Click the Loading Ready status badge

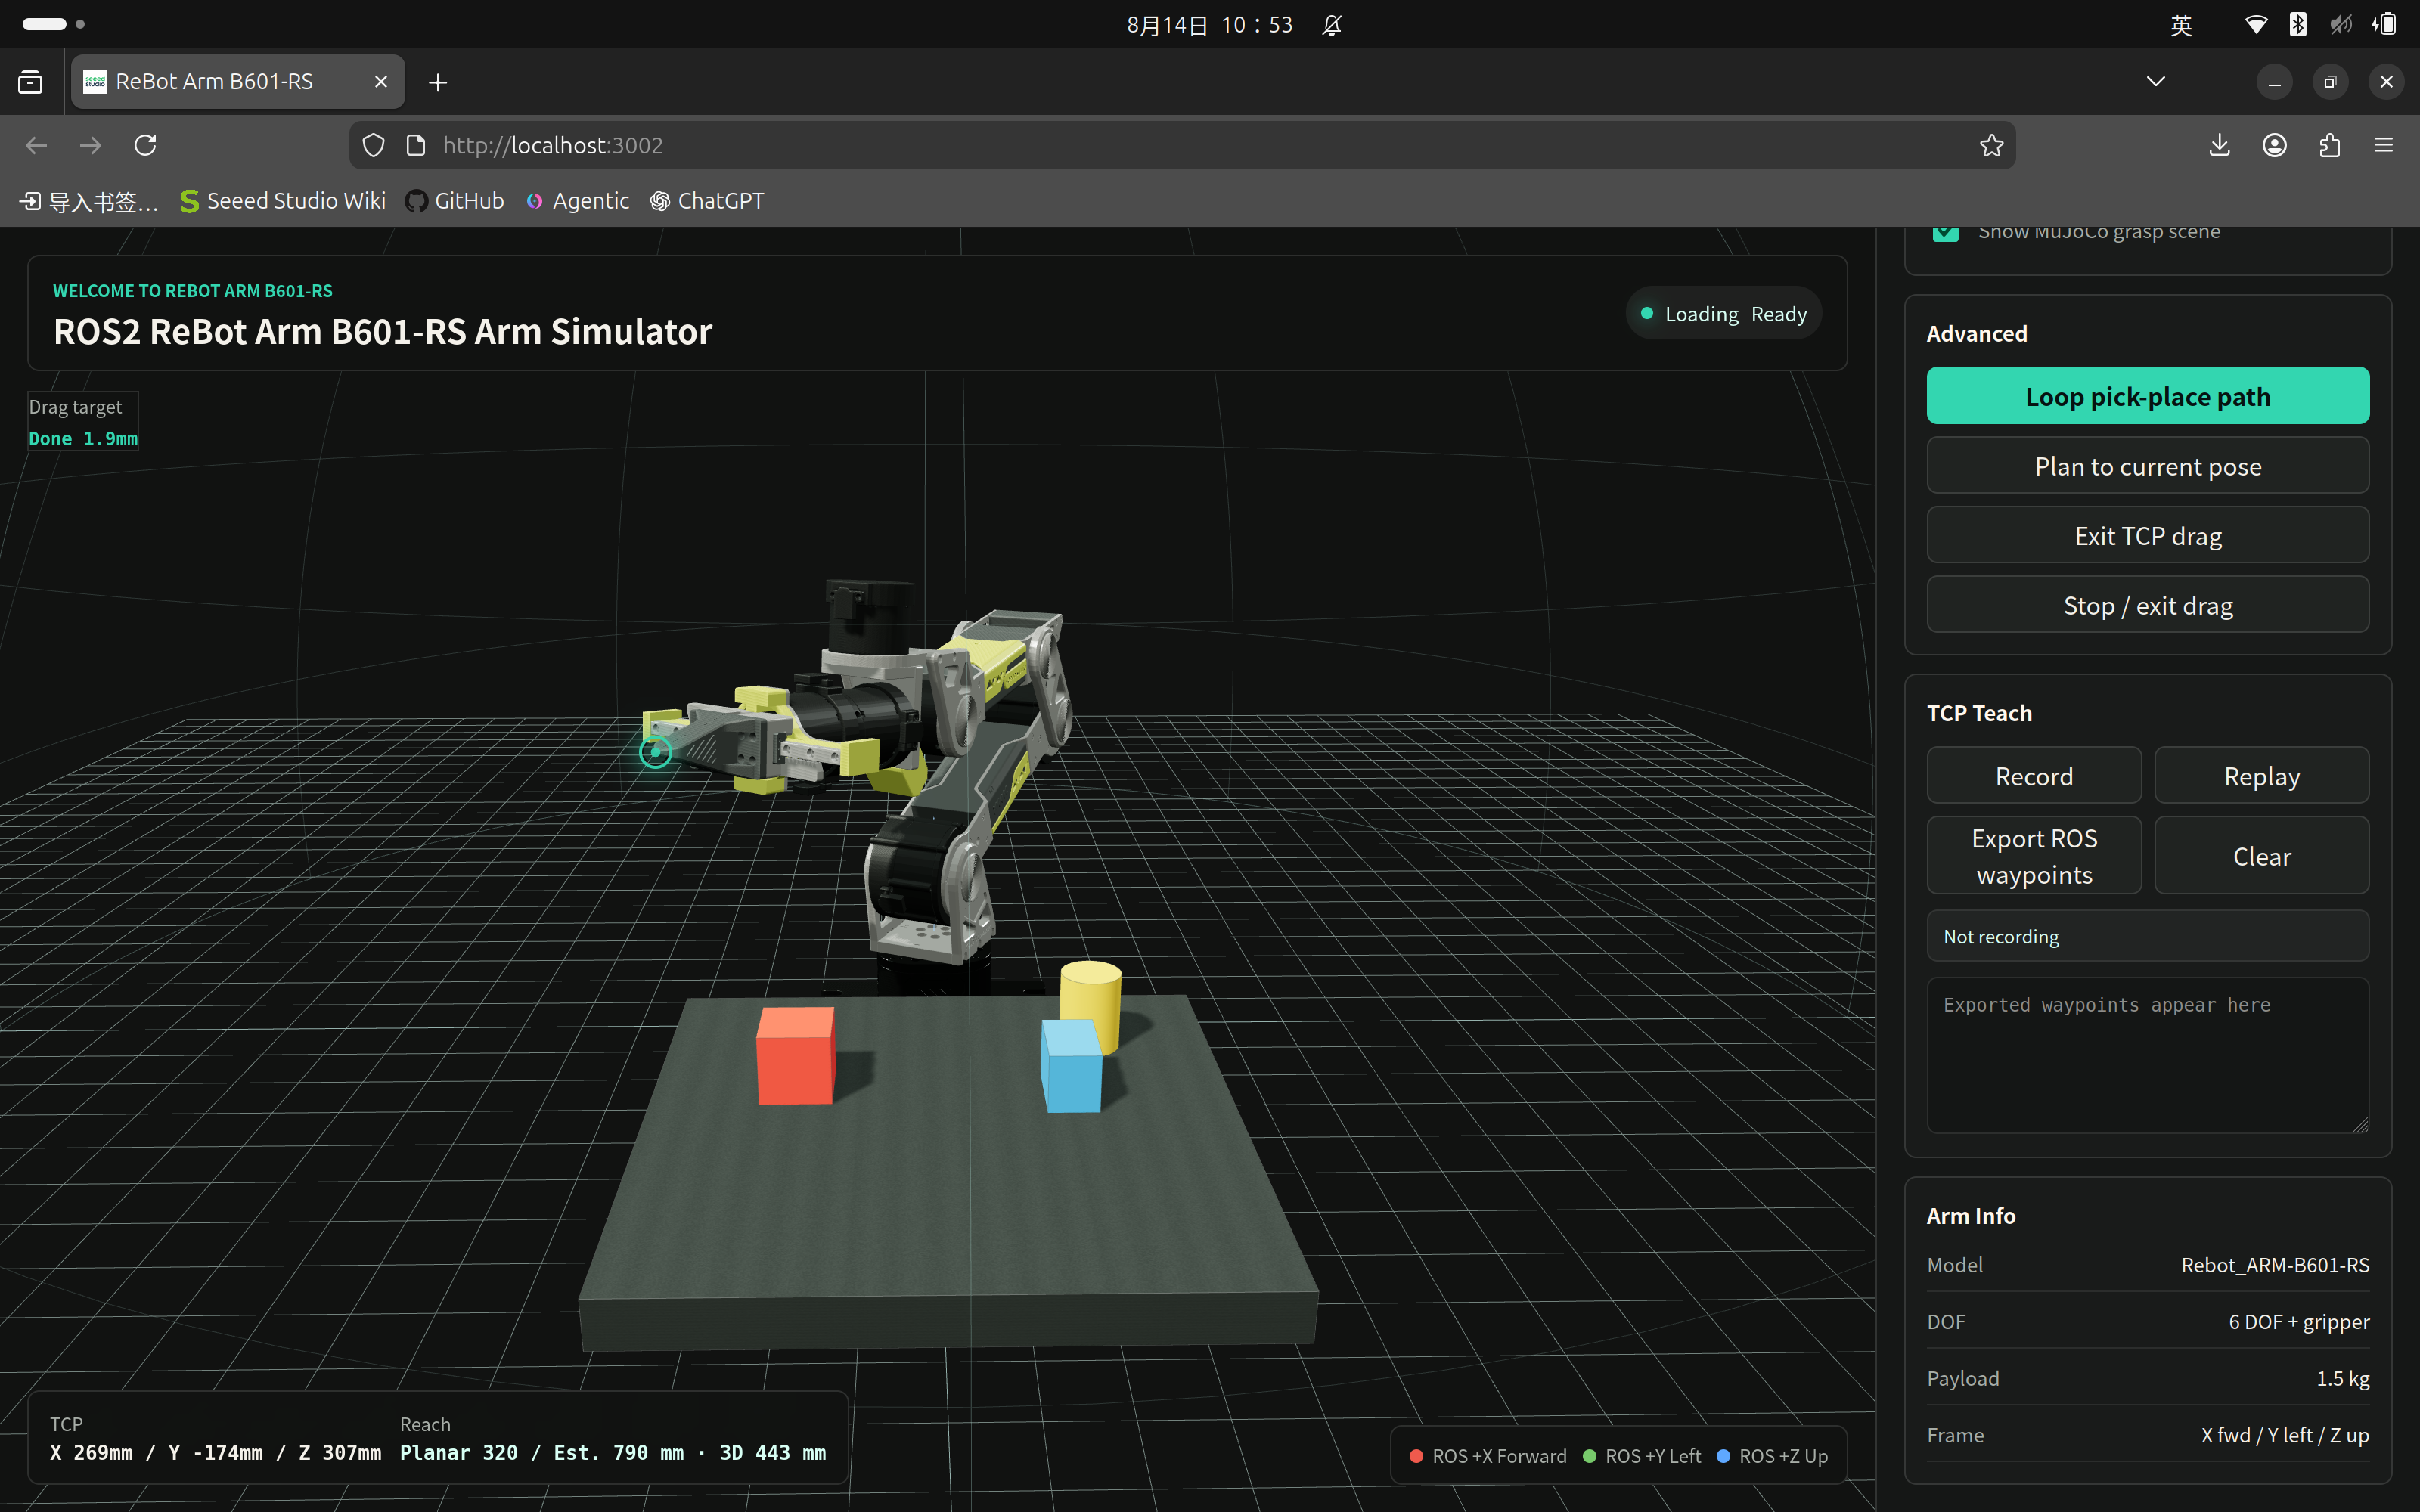coord(1724,314)
